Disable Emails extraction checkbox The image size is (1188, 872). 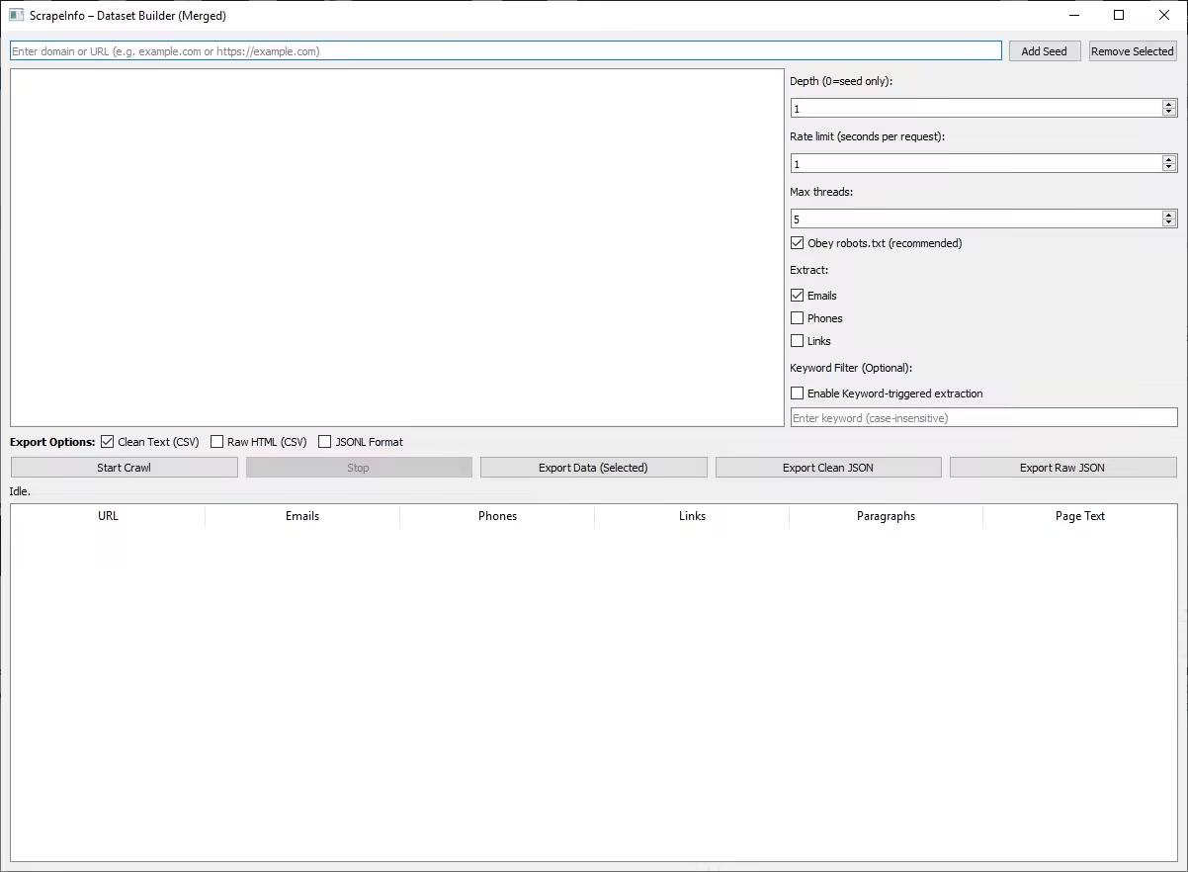(798, 296)
